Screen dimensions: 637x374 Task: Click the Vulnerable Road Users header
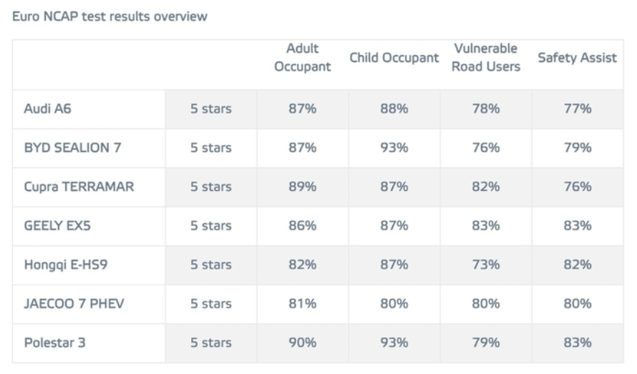click(485, 58)
